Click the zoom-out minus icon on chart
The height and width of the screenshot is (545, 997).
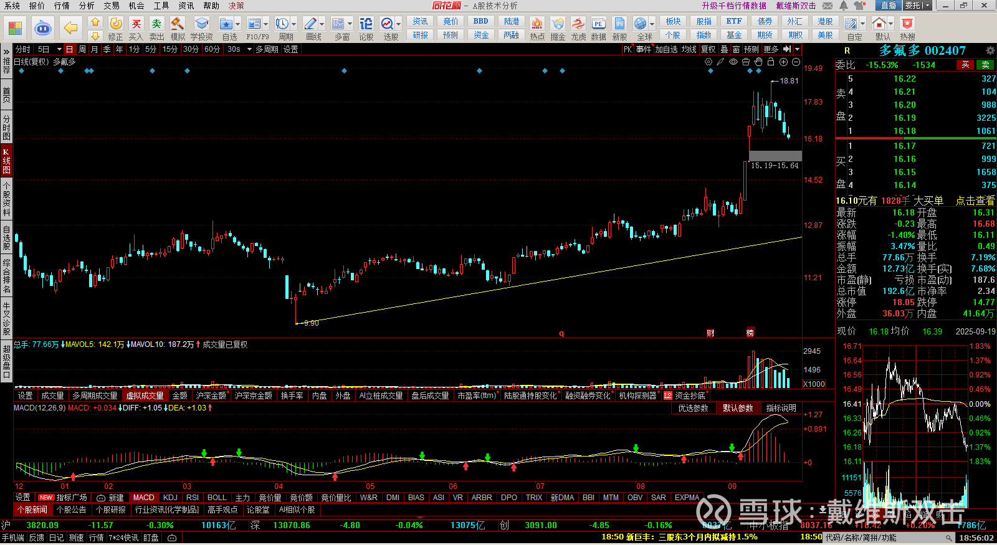point(796,62)
